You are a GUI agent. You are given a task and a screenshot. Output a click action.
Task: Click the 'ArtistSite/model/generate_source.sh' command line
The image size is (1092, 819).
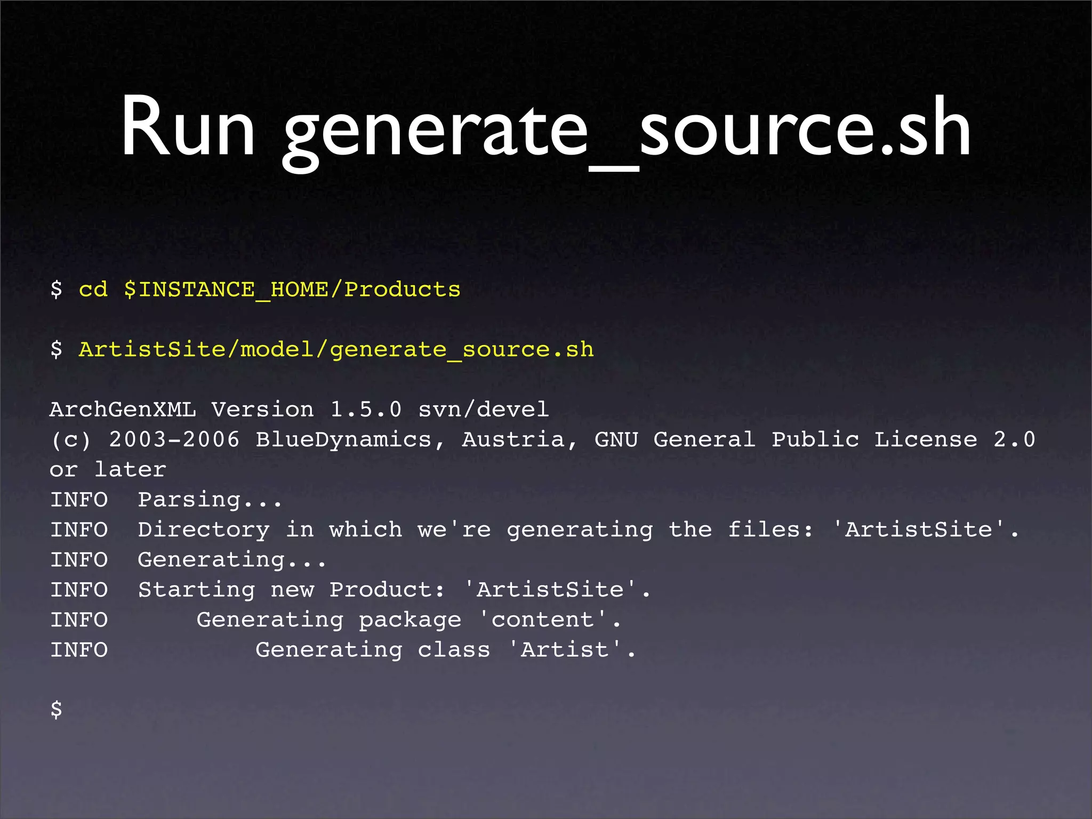pos(336,350)
